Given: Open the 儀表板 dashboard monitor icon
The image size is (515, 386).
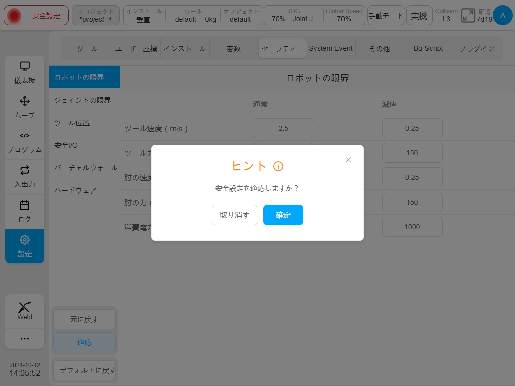Looking at the screenshot, I should click(25, 67).
